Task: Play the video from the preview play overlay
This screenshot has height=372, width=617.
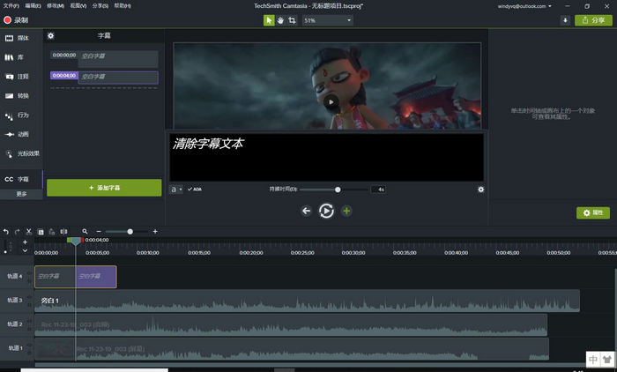Action: [331, 102]
